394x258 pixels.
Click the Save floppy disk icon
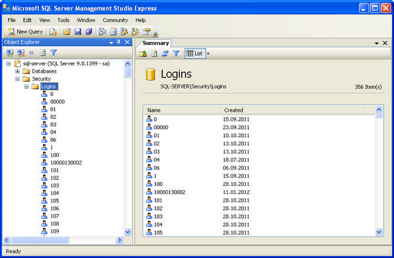78,32
